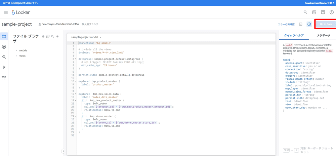This screenshot has height=156, width=336.
Task: Click Development Mode を終了 in banner
Action: click(319, 3)
